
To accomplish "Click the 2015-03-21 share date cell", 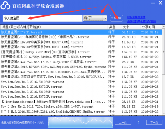I will 150,102.
